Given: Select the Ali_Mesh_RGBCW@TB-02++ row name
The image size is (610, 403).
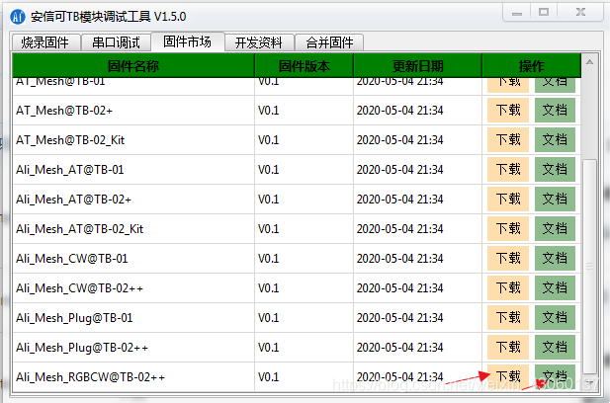Looking at the screenshot, I should [x=90, y=377].
